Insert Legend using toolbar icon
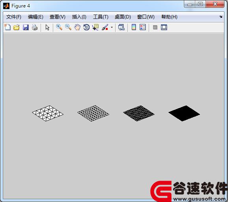The width and height of the screenshot is (228, 202). (142, 27)
